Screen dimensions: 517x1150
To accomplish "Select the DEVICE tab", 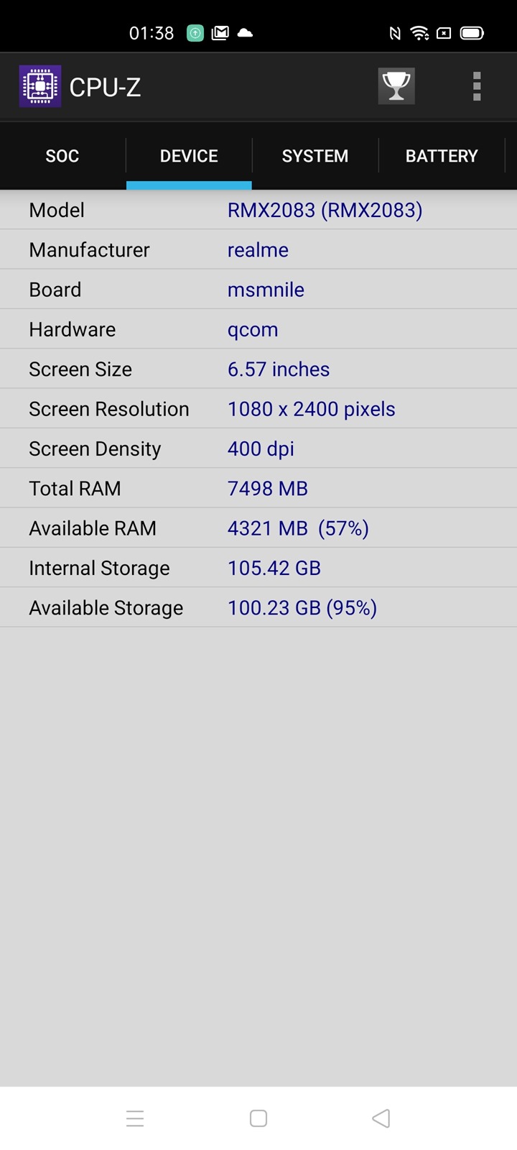I will point(189,156).
